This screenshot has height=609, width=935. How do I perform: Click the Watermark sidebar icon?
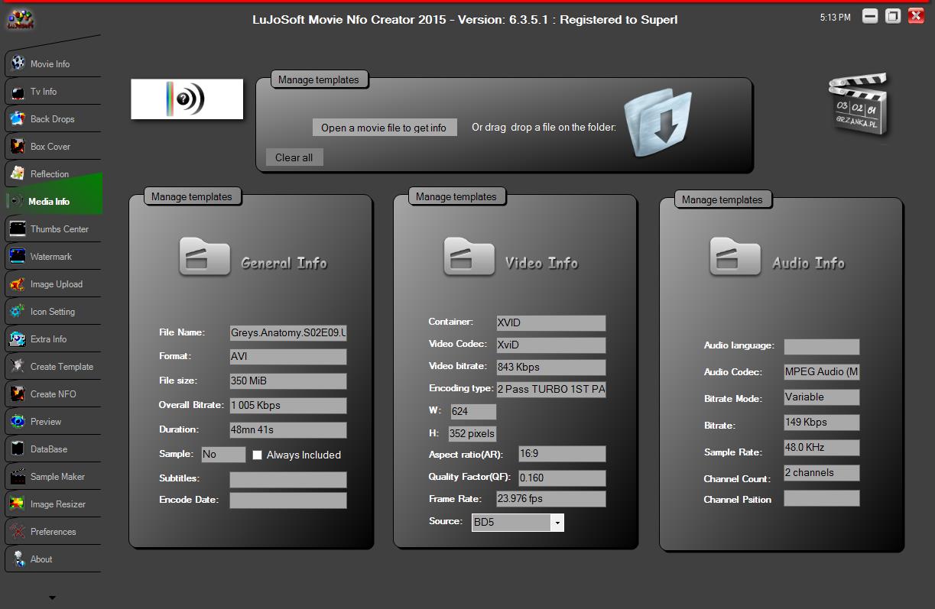18,256
